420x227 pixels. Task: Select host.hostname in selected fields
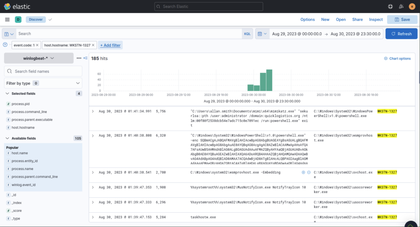click(23, 128)
